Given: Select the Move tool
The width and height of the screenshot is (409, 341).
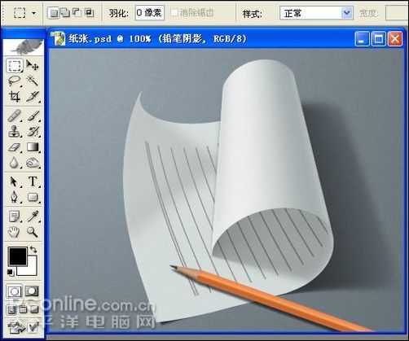Looking at the screenshot, I should tap(33, 65).
